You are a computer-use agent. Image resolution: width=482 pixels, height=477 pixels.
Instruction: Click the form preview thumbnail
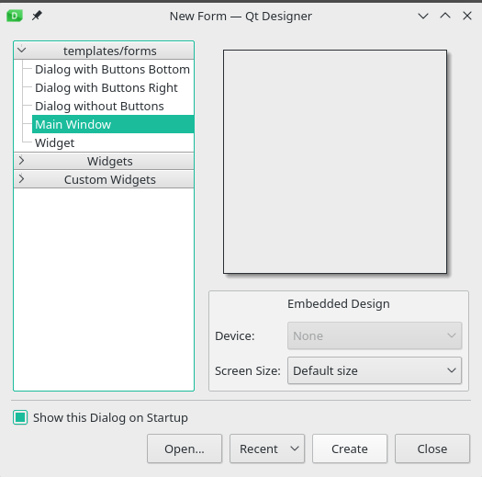pyautogui.click(x=335, y=162)
